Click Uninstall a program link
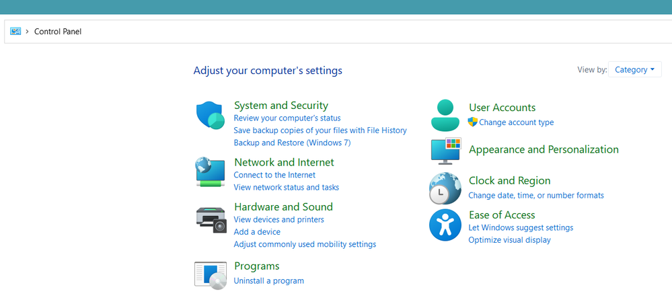 [268, 280]
